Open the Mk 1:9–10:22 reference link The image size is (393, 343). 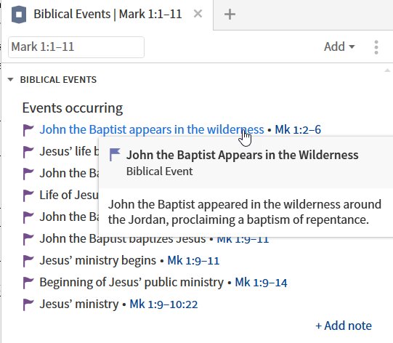click(163, 304)
